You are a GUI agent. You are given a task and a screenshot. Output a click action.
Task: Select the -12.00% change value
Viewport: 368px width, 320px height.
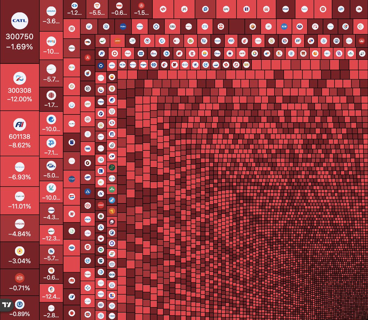[20, 99]
